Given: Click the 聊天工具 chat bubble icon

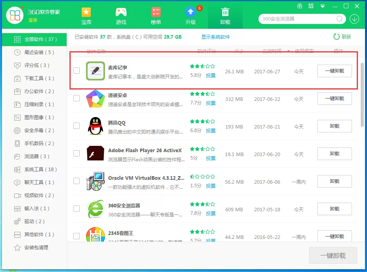Looking at the screenshot, I should pos(17,183).
